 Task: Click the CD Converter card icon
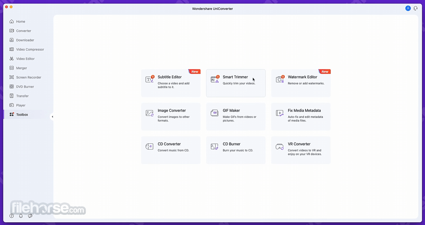click(x=149, y=147)
